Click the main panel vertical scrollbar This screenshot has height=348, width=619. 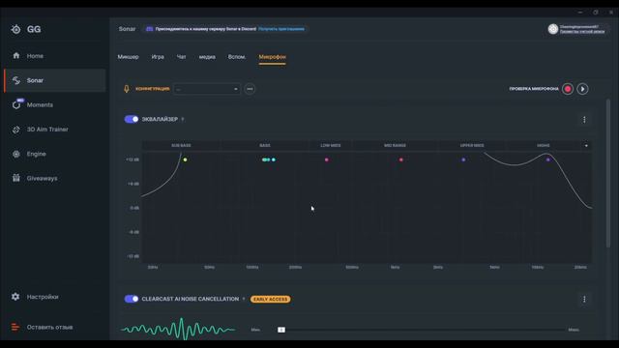click(x=608, y=174)
